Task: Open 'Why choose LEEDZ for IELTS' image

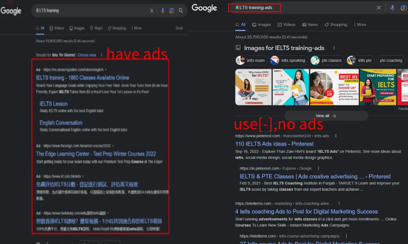Action: (253, 87)
